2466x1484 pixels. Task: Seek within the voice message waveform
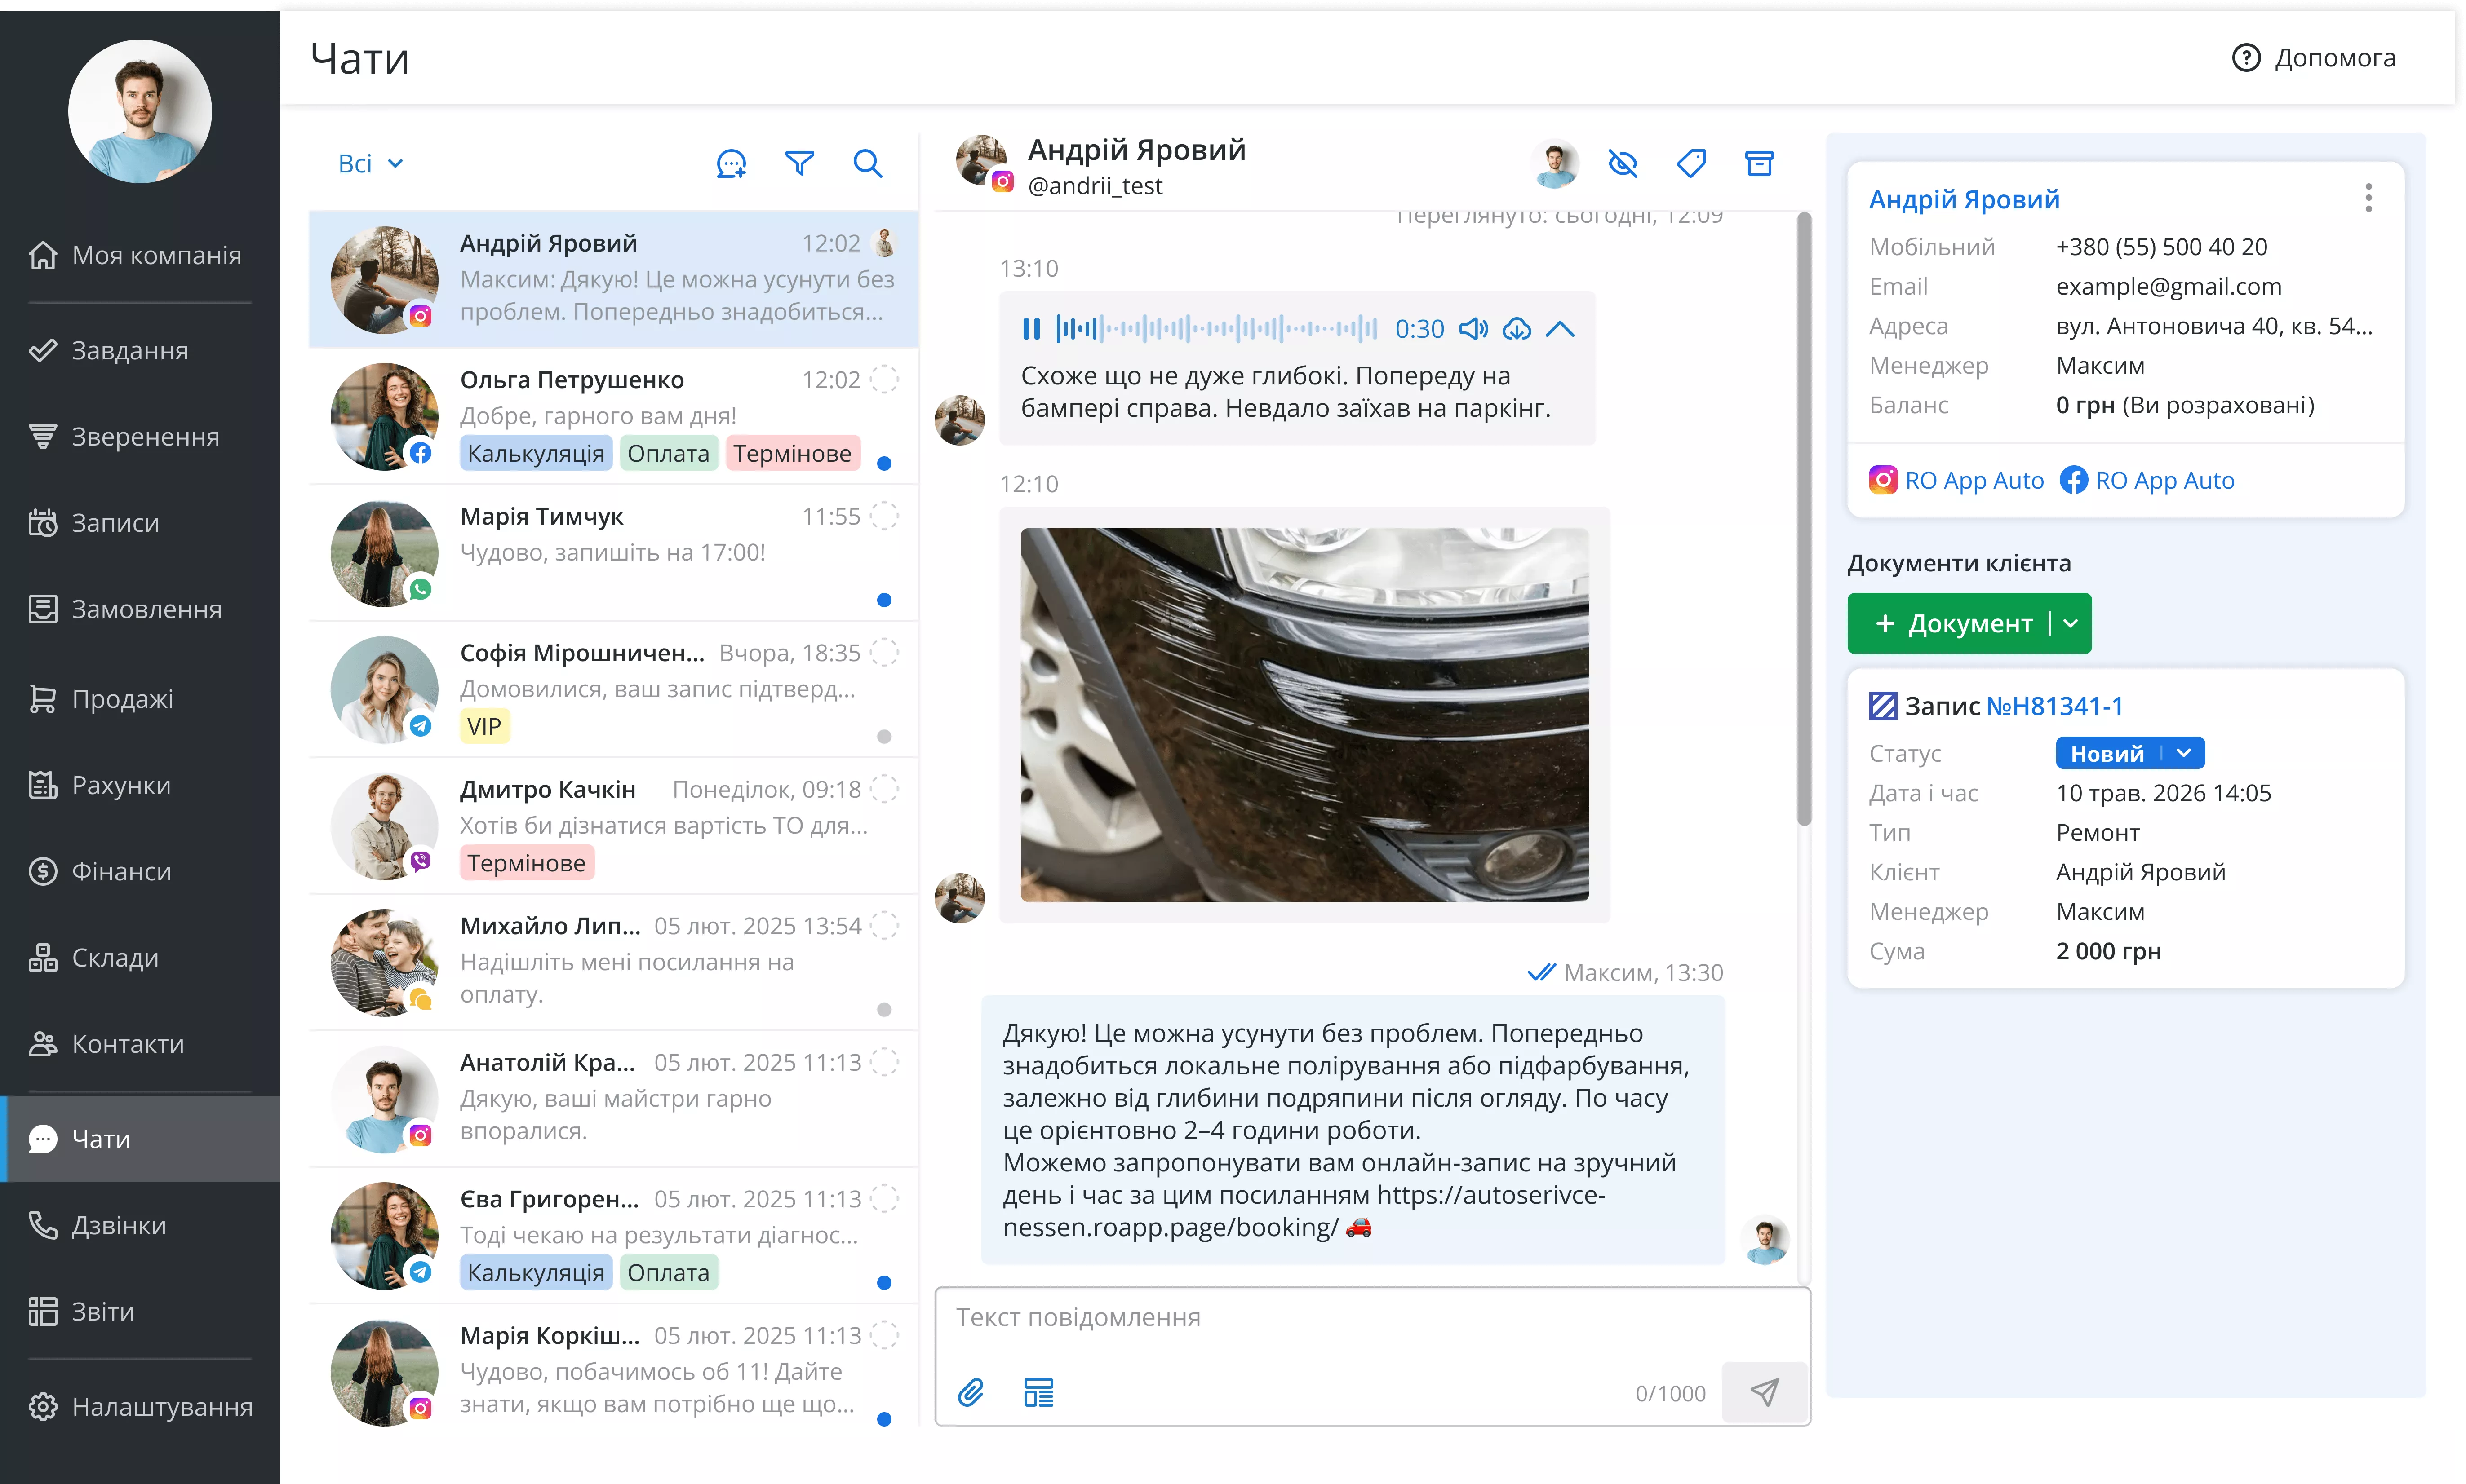(1216, 329)
